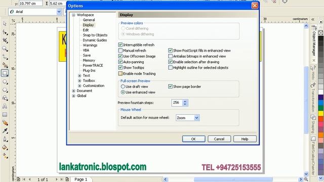Pick the black swatch in color palette

320,38
